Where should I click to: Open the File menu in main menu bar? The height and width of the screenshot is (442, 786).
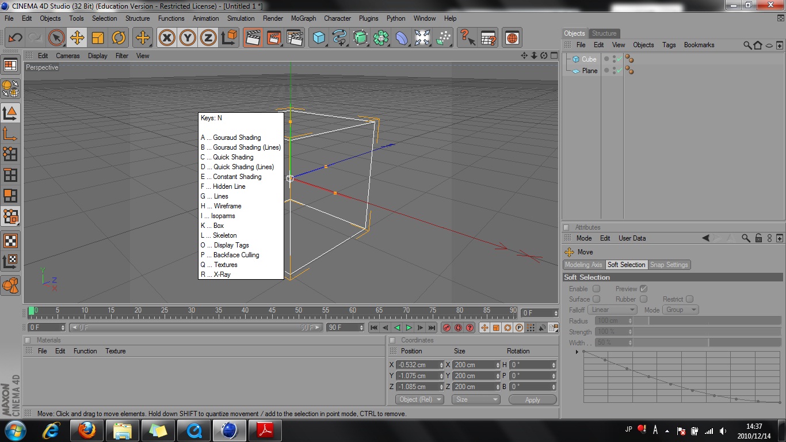pos(9,18)
